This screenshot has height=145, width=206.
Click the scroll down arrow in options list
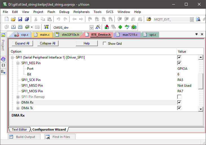pyautogui.click(x=201, y=109)
